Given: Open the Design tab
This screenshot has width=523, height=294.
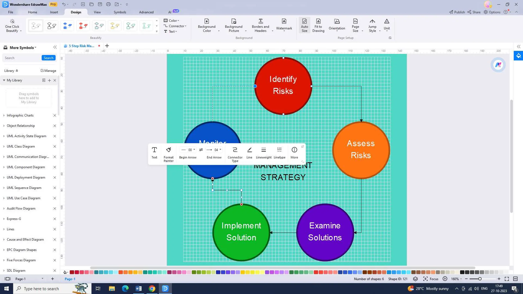Looking at the screenshot, I should pyautogui.click(x=76, y=12).
